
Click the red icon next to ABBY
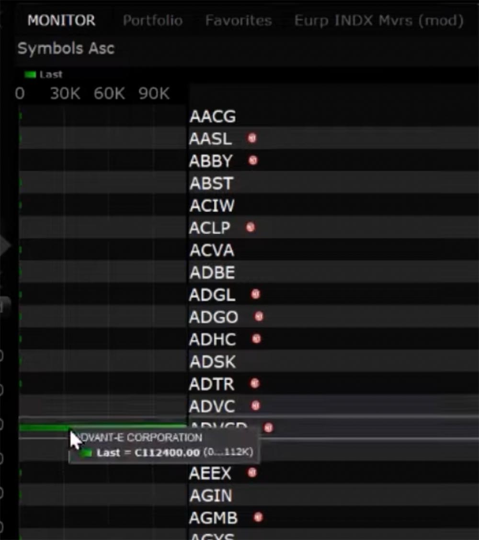tap(253, 161)
